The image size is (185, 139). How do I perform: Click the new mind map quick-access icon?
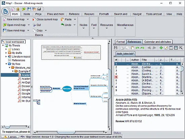(13, 9)
